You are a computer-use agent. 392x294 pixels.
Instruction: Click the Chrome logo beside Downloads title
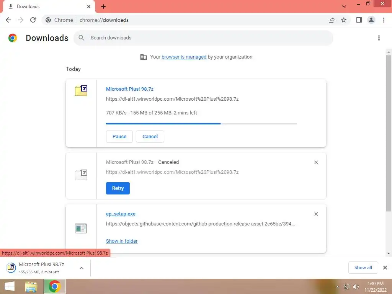[13, 38]
